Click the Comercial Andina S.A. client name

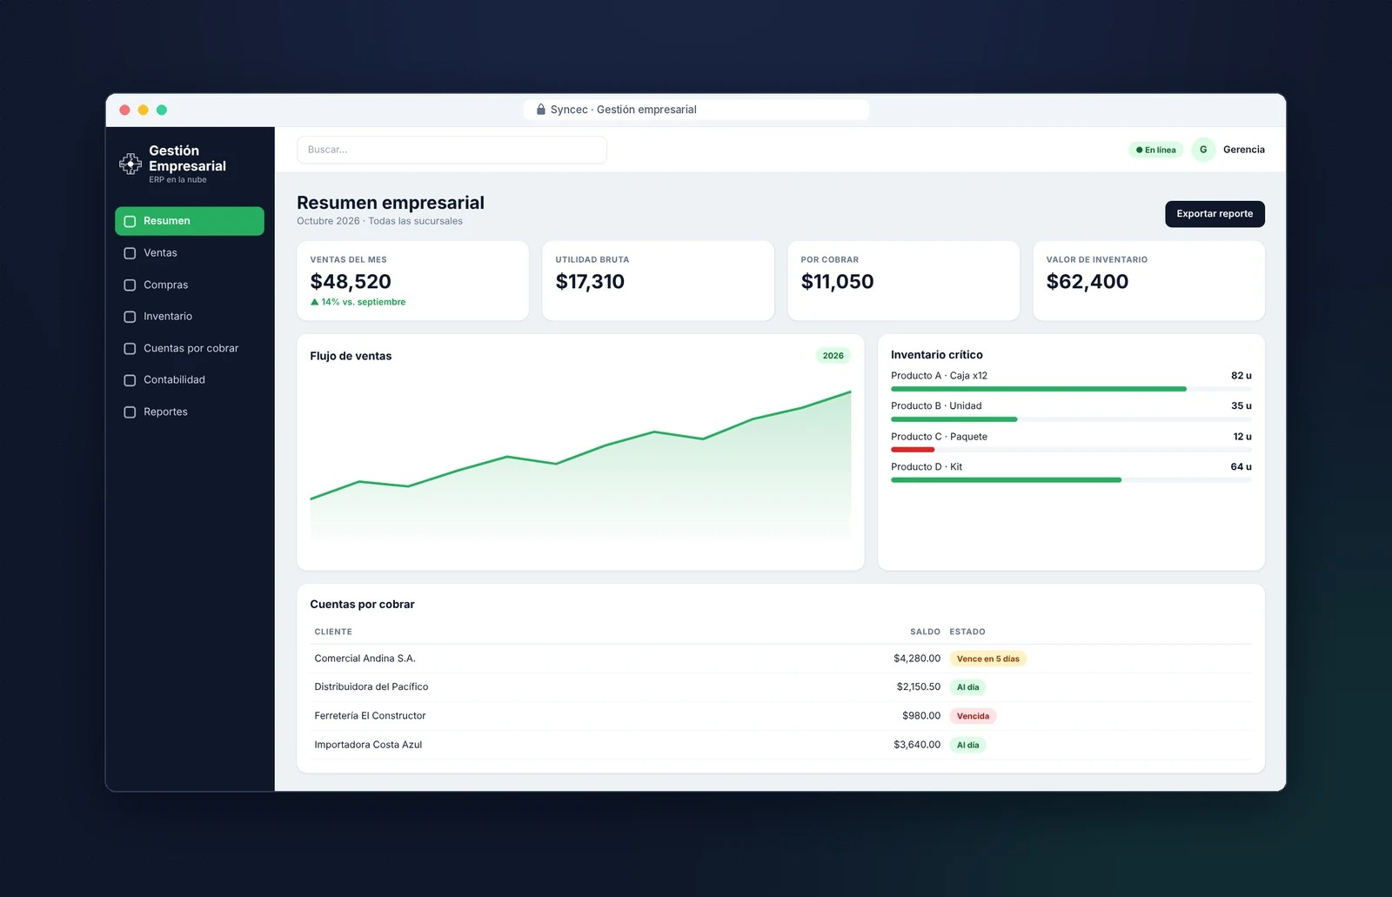tap(365, 659)
